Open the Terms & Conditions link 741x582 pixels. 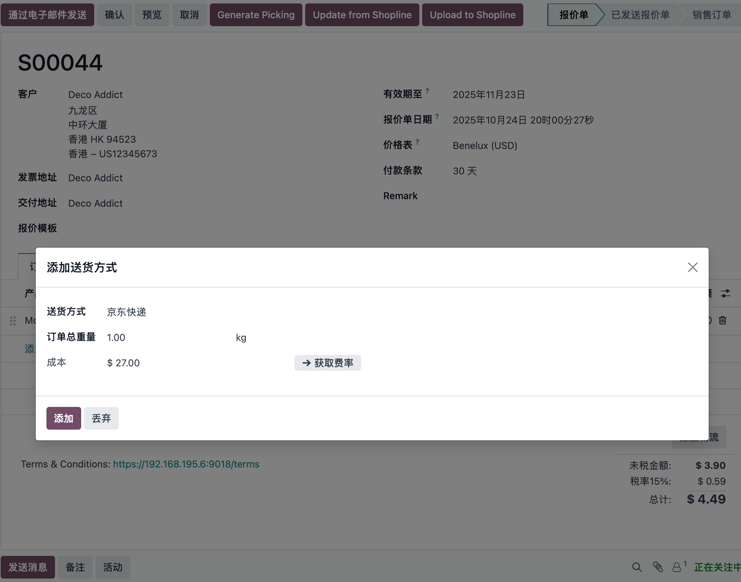pyautogui.click(x=186, y=464)
